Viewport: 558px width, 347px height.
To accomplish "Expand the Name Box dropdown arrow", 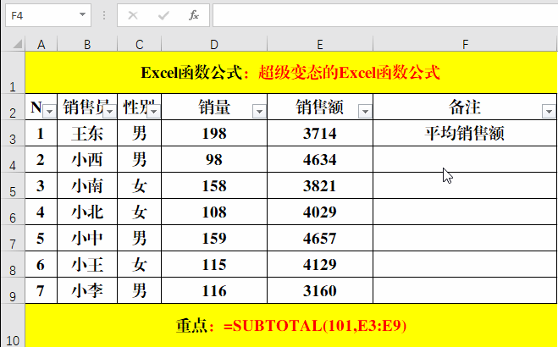I will pos(83,15).
